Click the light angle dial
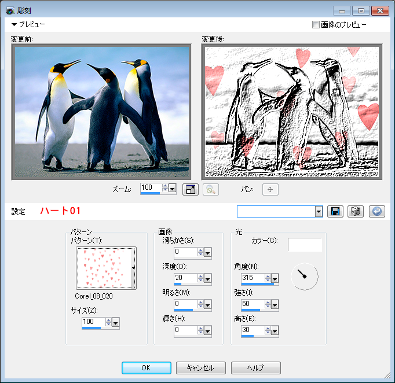 (x=304, y=277)
